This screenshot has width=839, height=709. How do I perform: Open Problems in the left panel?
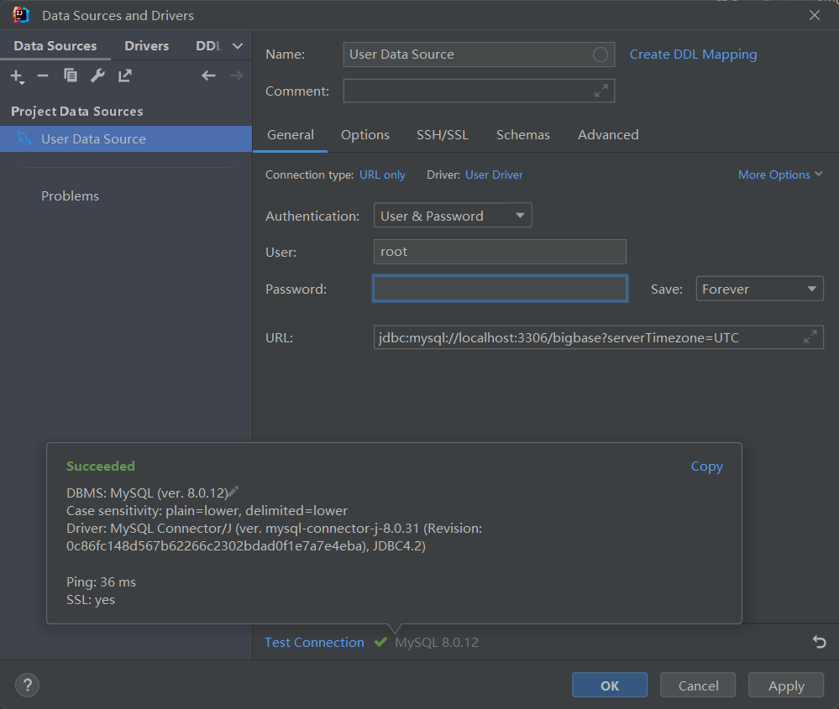pyautogui.click(x=70, y=196)
